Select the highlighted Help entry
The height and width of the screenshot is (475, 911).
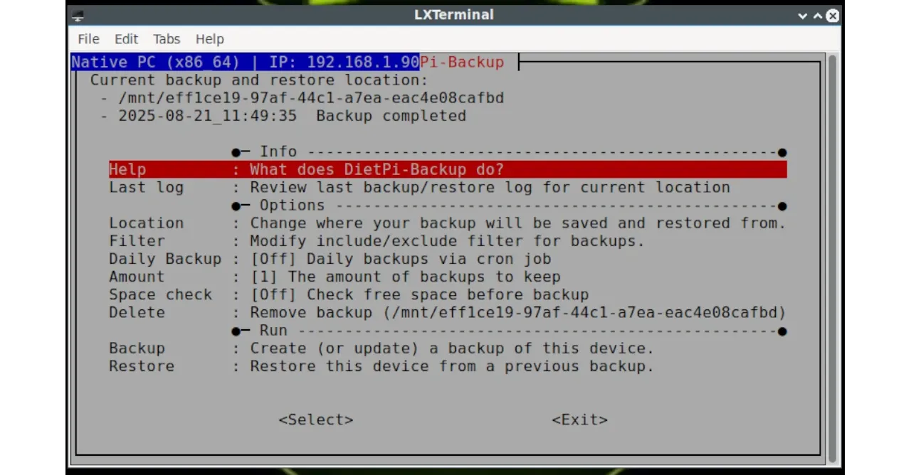(448, 169)
